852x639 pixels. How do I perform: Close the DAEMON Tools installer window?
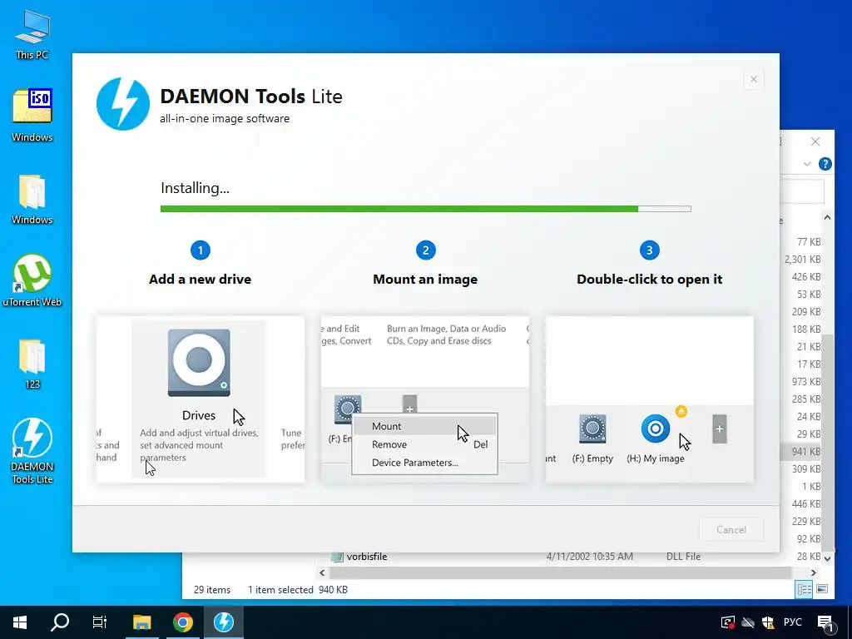[754, 79]
